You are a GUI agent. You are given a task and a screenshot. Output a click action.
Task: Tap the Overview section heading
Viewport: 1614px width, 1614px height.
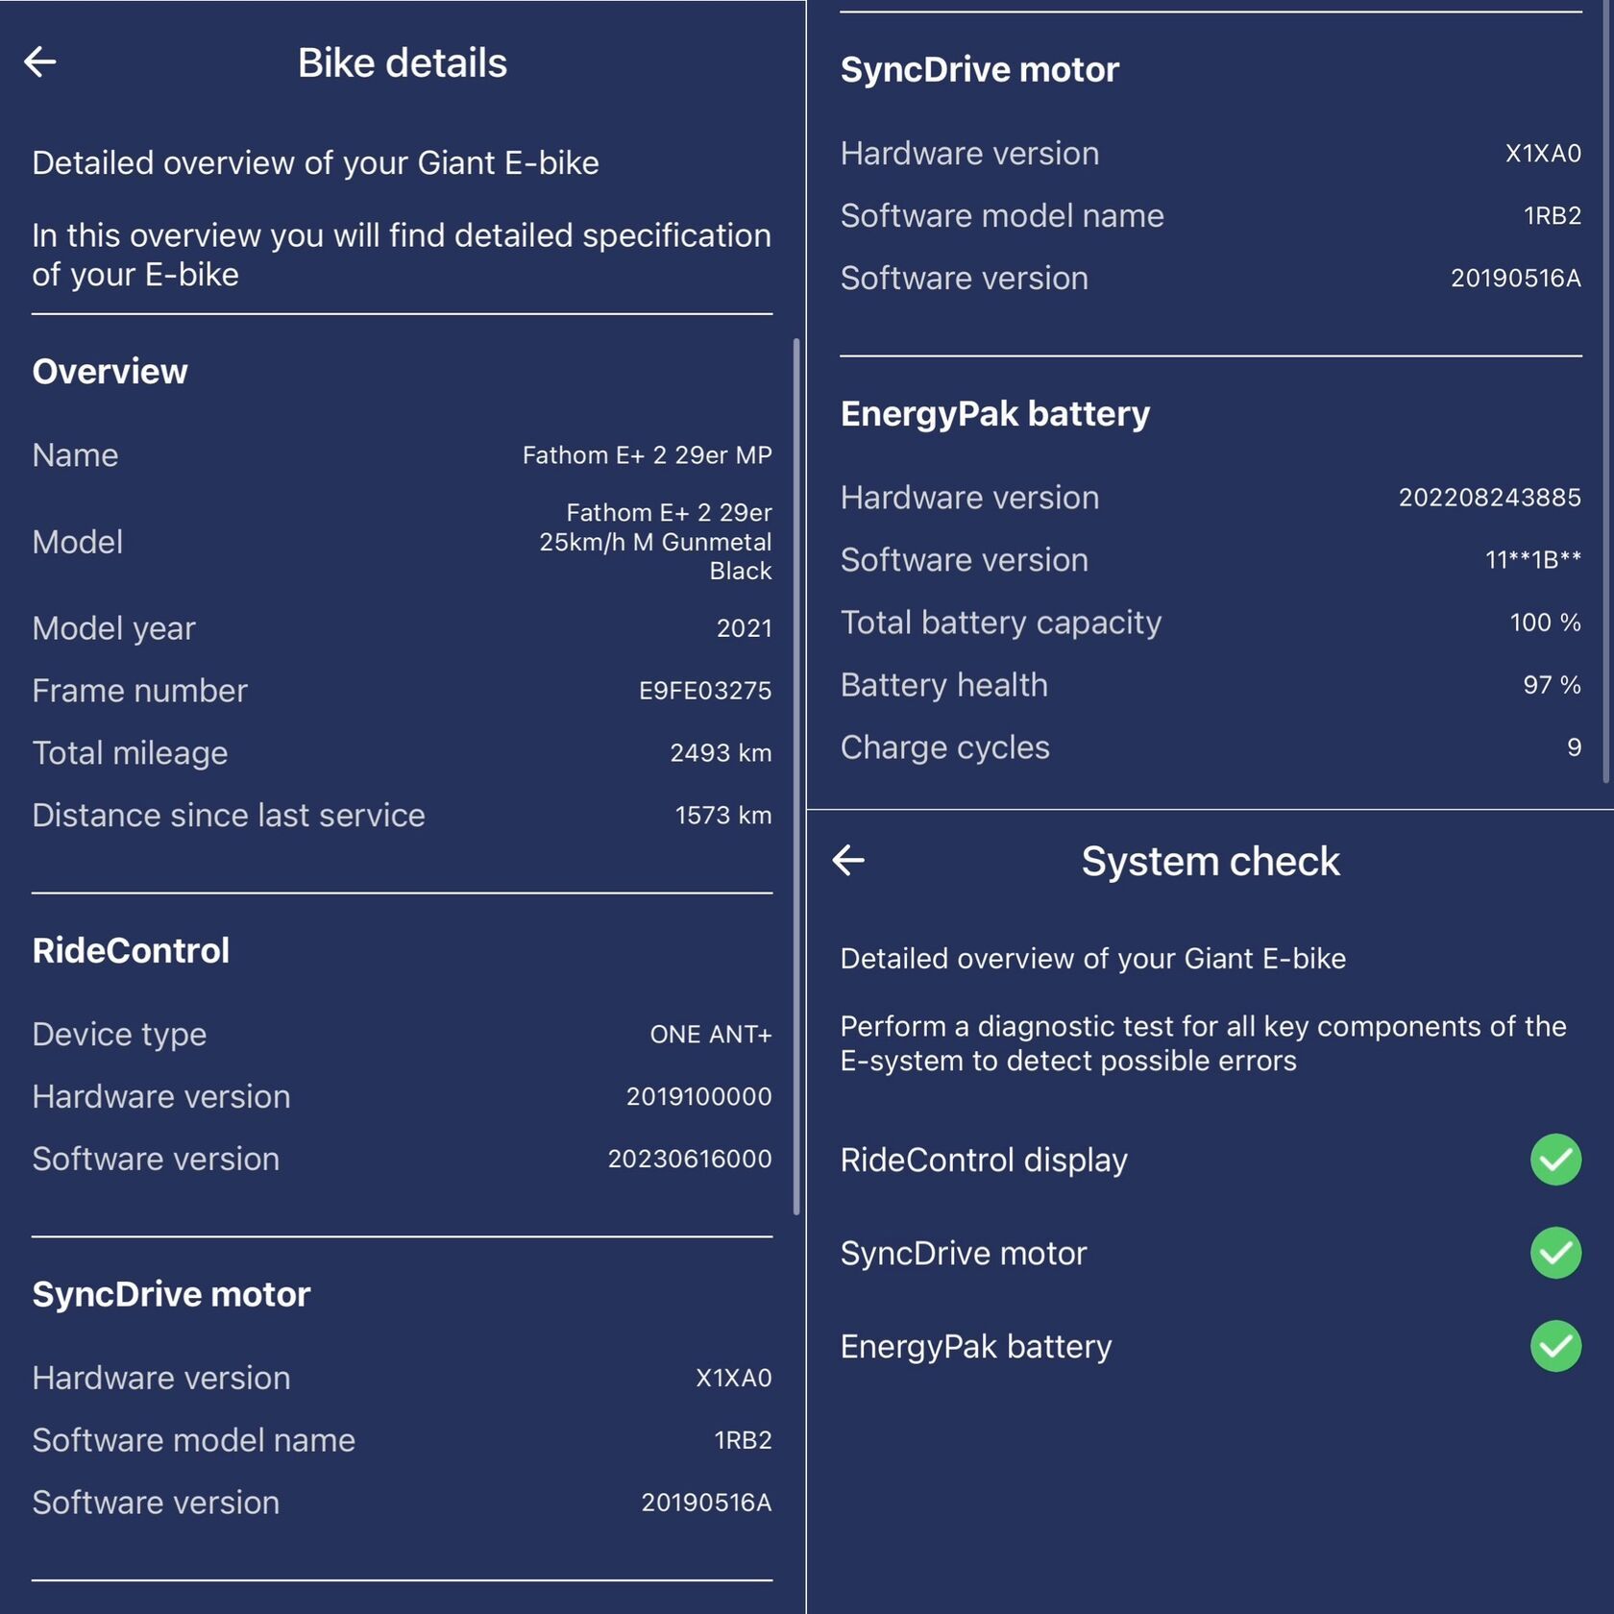110,372
